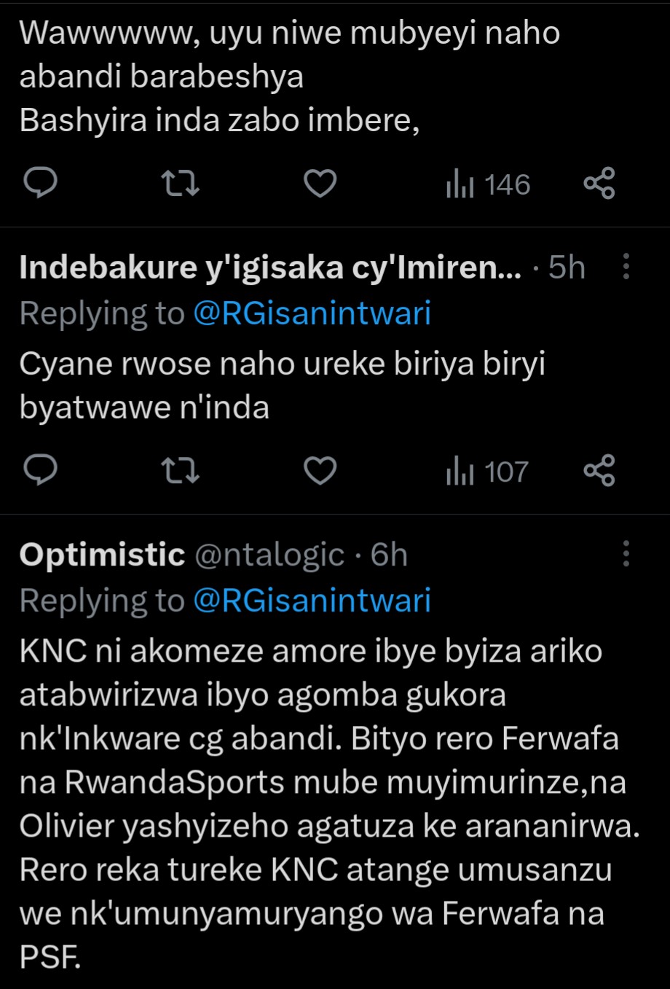Open the Optimistic profile name

102,555
